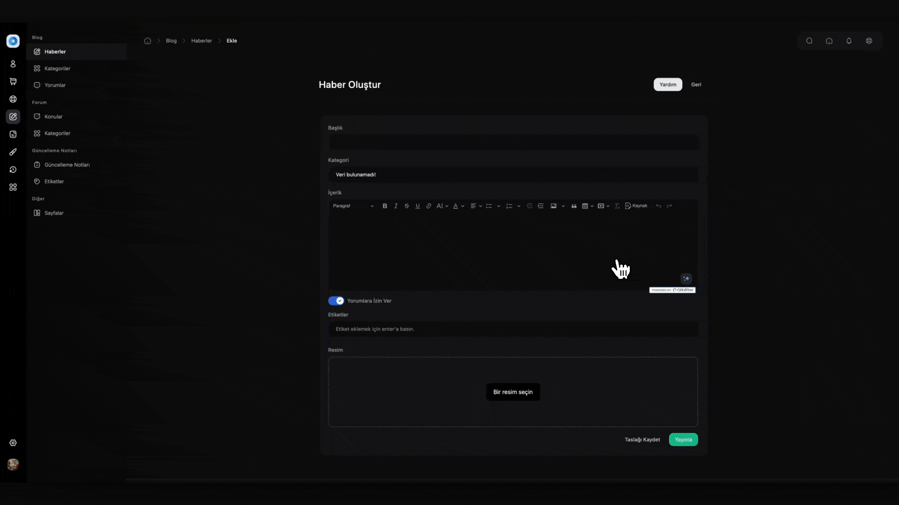
Task: Increase indent in the editor toolbar
Action: 541,206
